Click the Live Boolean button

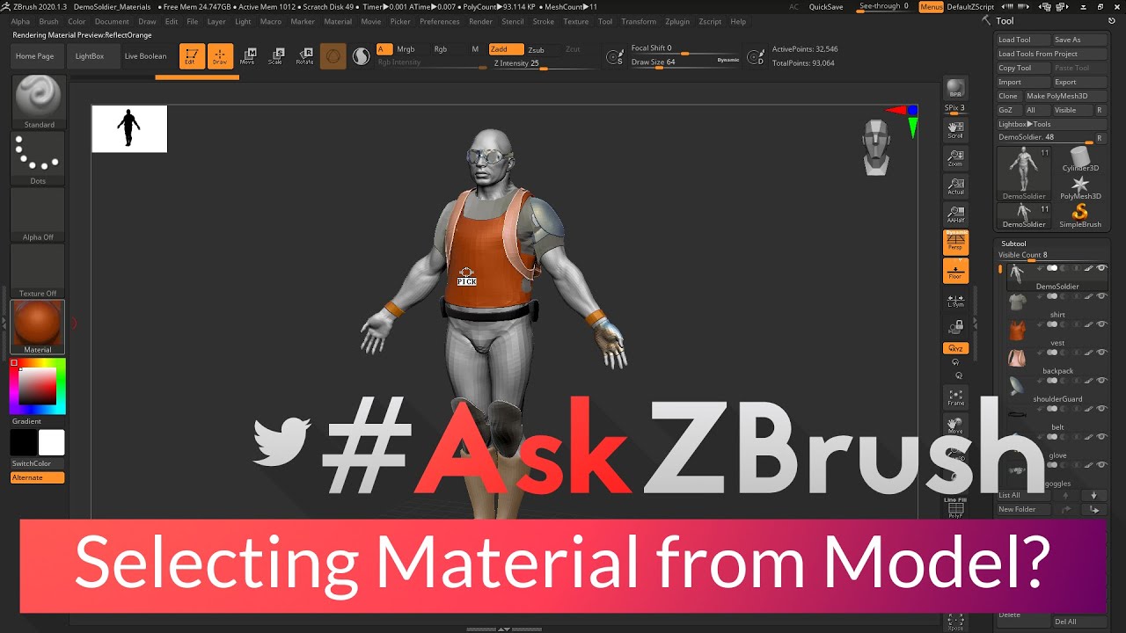pos(145,56)
